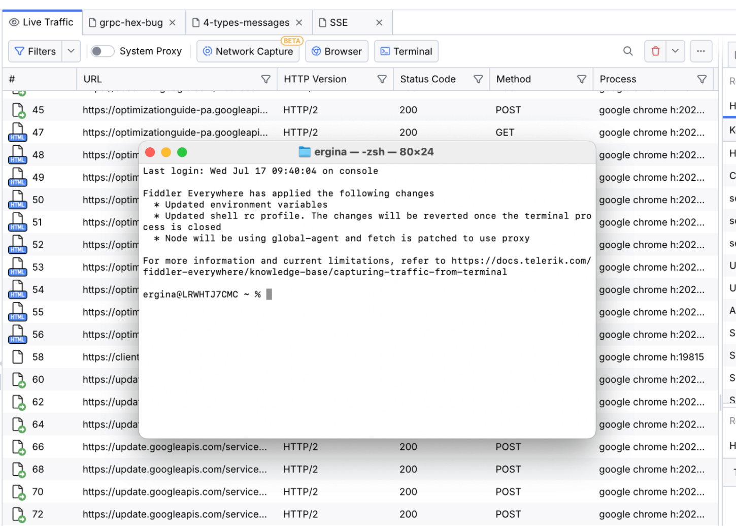The height and width of the screenshot is (526, 736).
Task: Click the URL column filter icon
Action: pyautogui.click(x=265, y=79)
